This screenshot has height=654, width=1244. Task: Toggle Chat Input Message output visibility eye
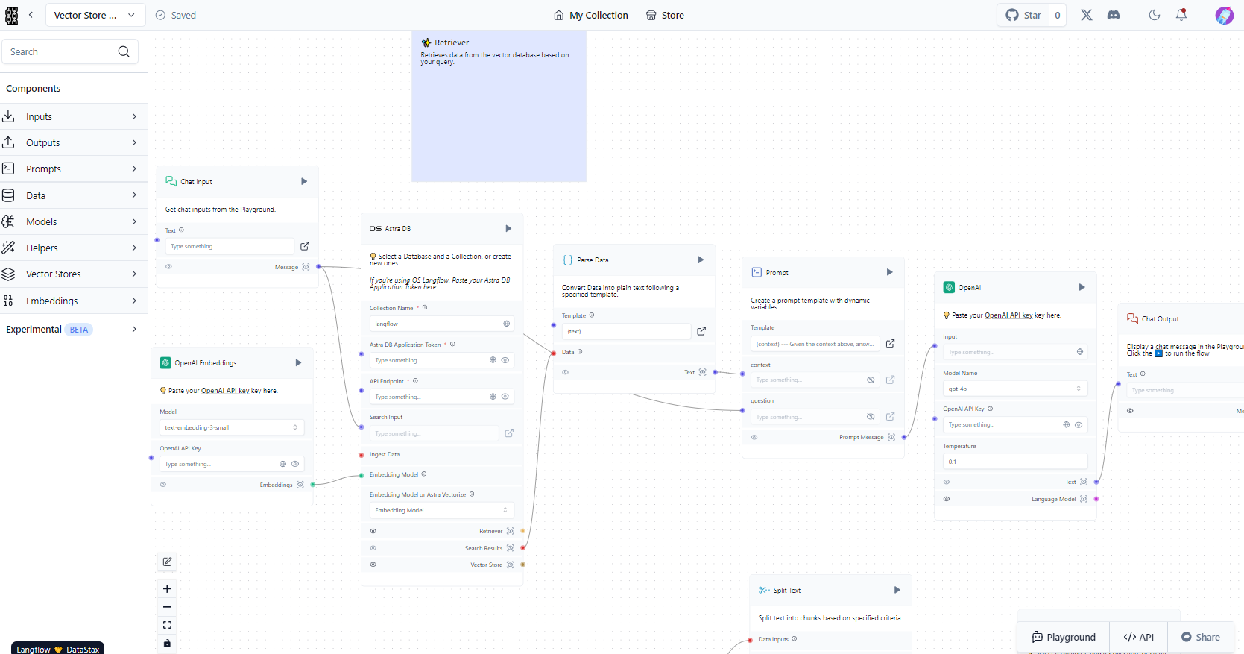[168, 267]
